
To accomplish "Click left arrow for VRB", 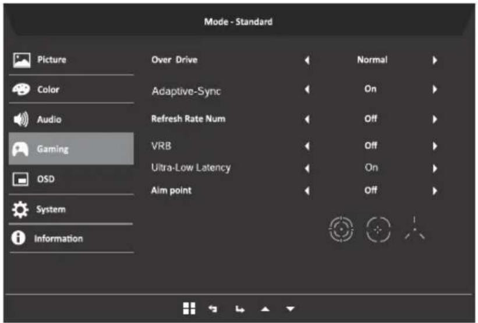I will click(307, 146).
